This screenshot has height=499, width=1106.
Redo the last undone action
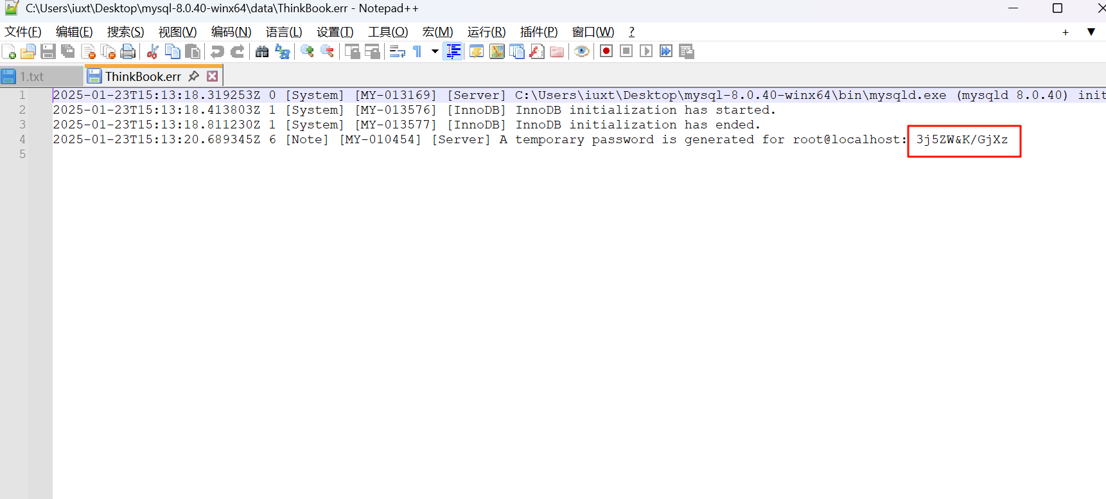coord(238,52)
